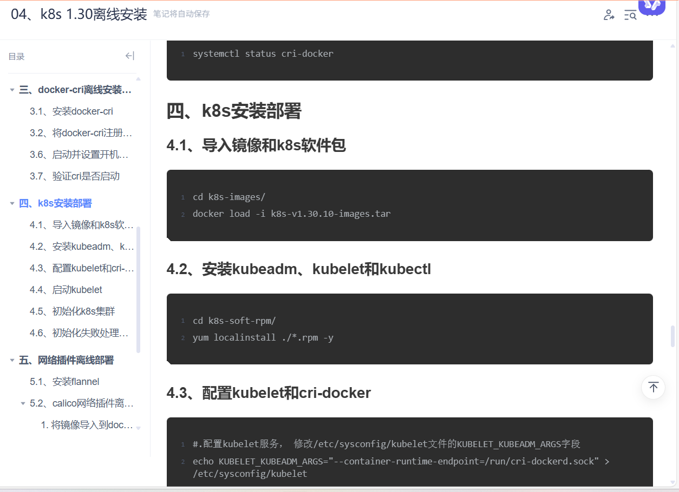Click the share/collaborator icon in header
679x492 pixels.
click(x=609, y=15)
